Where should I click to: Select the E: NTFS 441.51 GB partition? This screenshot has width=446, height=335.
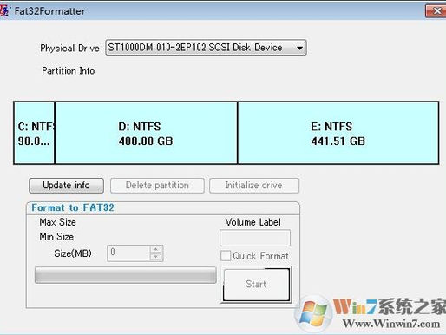(x=338, y=133)
